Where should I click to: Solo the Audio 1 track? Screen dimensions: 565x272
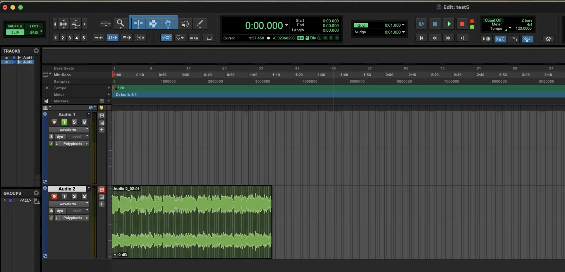[x=74, y=122]
